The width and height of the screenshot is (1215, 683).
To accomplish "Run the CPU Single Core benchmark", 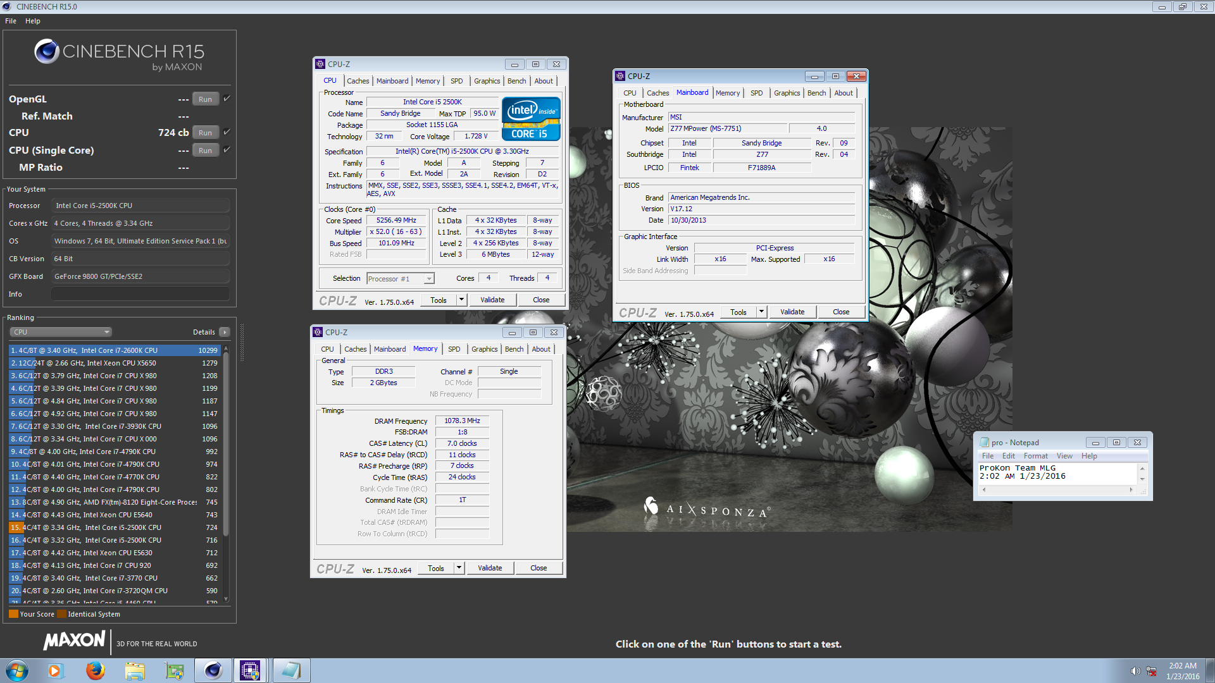I will click(x=205, y=151).
